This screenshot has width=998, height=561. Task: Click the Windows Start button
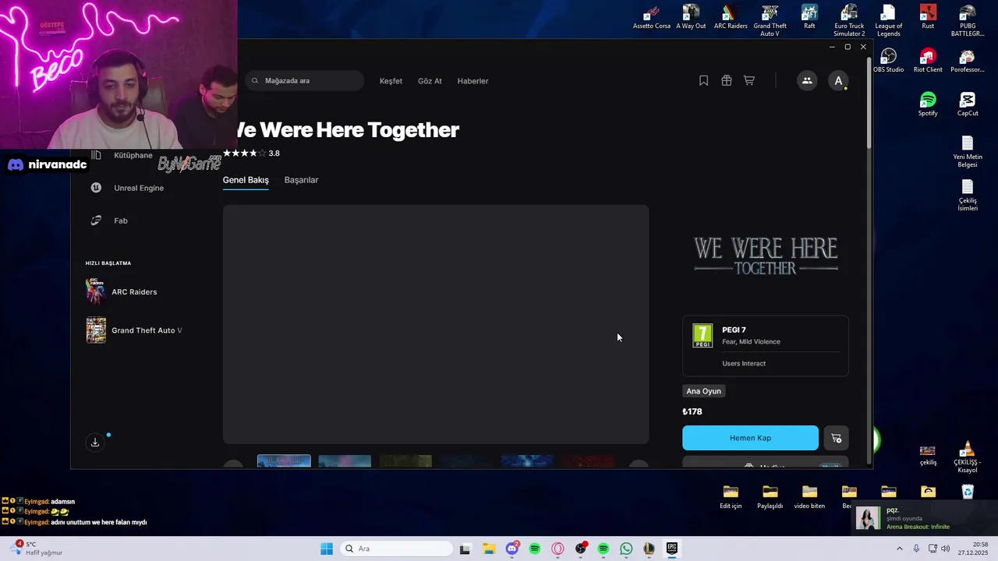[x=327, y=549]
